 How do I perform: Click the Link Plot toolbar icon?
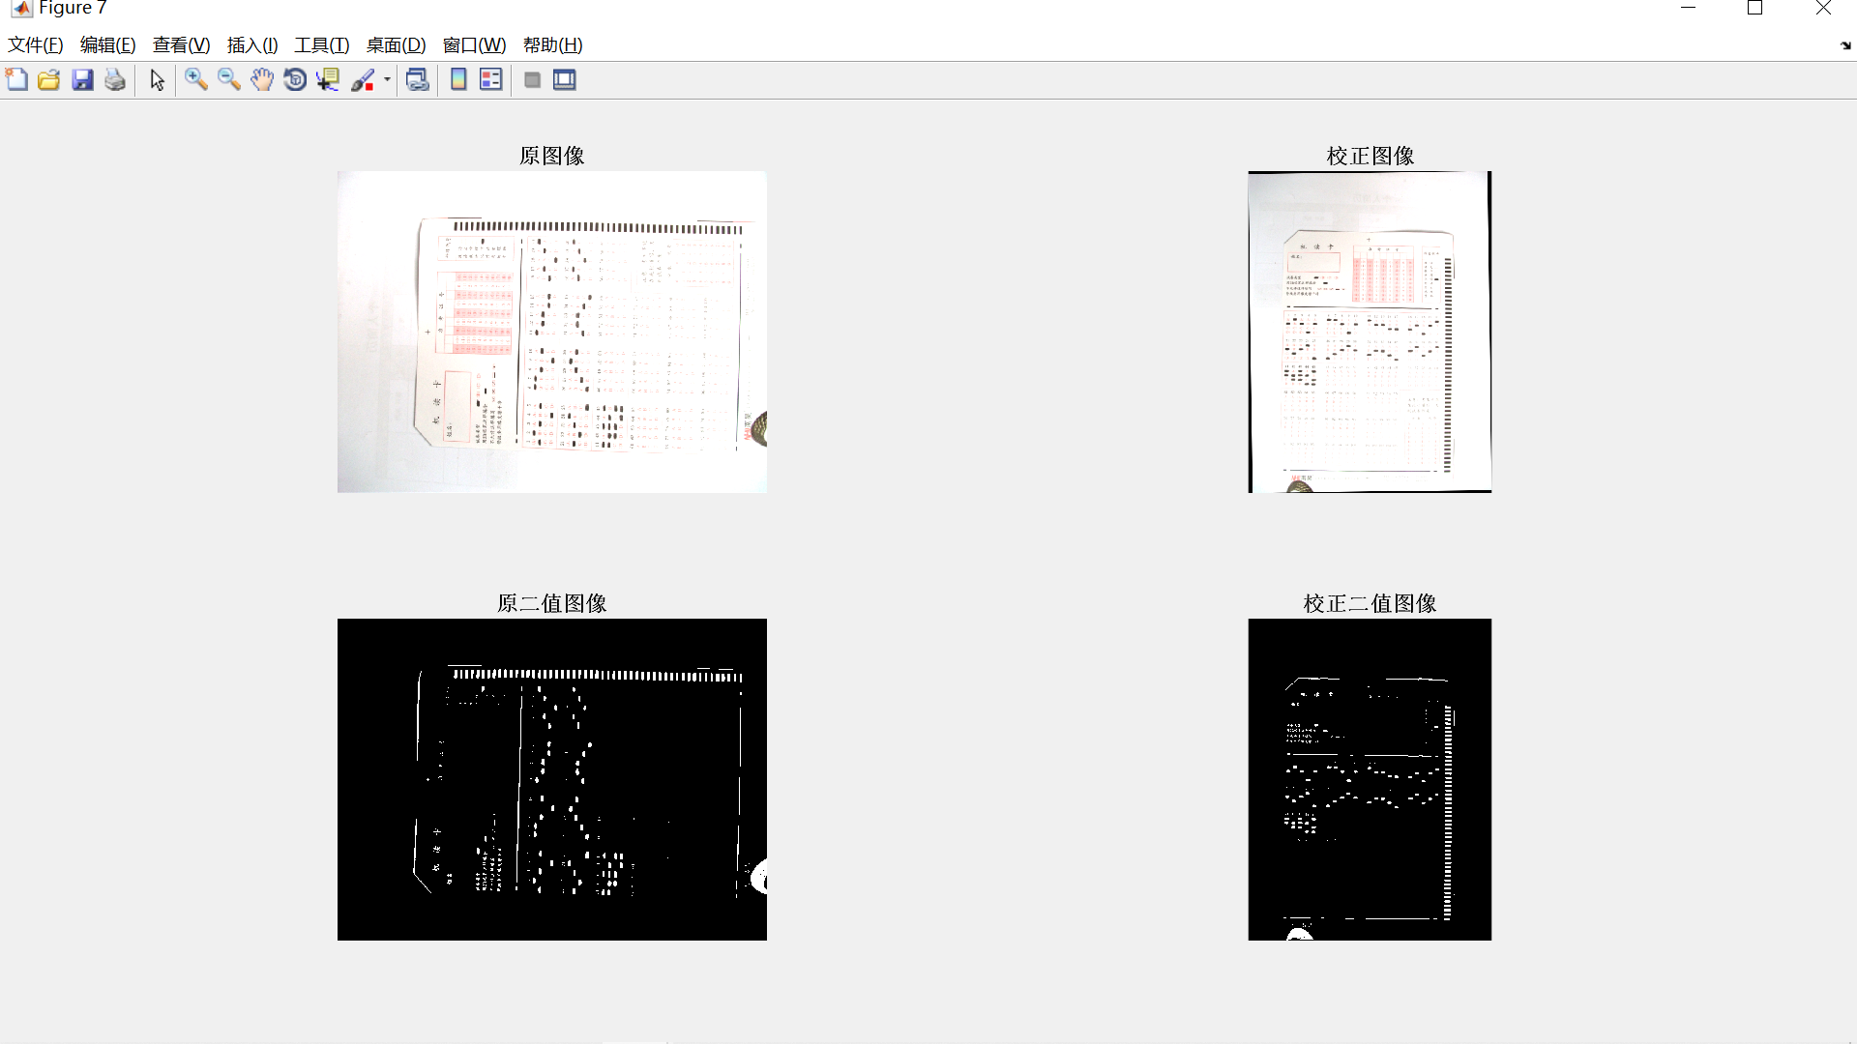[x=417, y=80]
